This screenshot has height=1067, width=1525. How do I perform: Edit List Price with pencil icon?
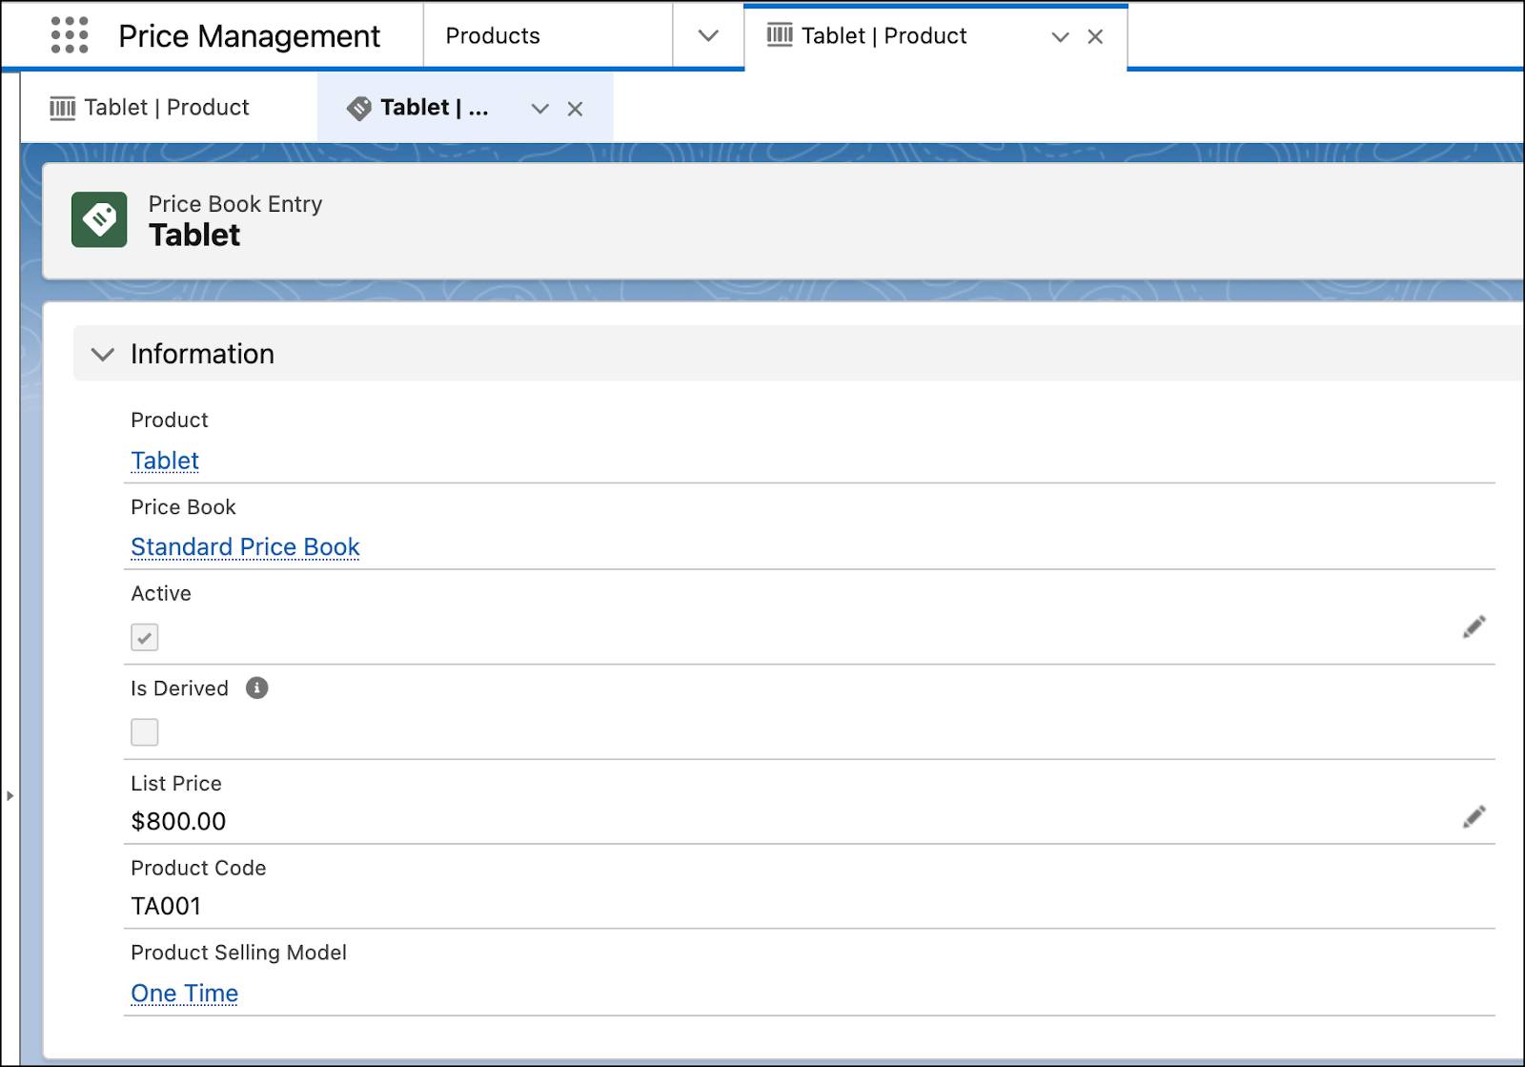(x=1474, y=816)
